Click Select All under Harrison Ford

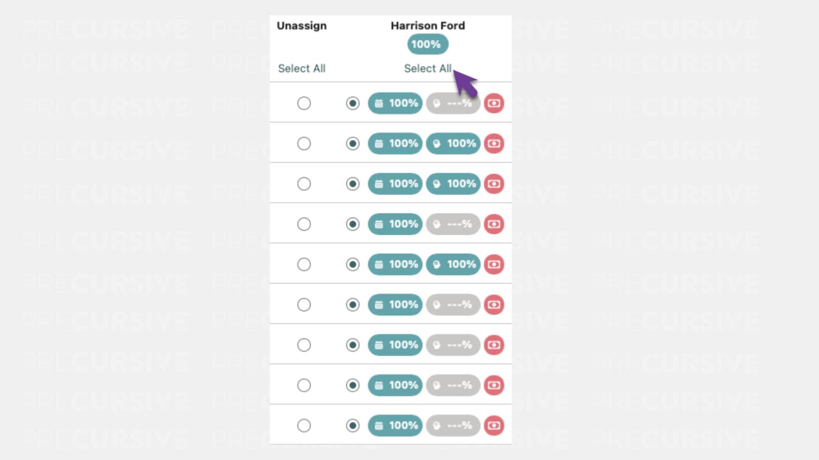(x=427, y=68)
